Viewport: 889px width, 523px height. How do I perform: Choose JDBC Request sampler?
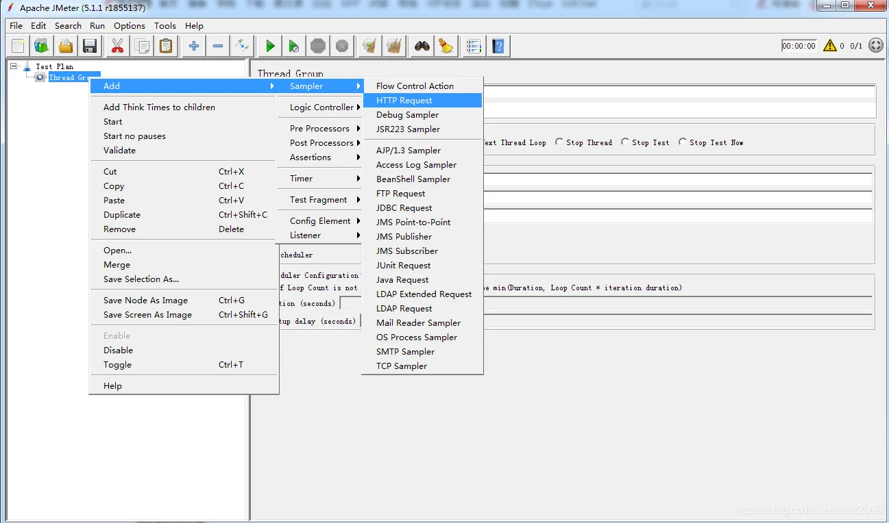coord(423,207)
